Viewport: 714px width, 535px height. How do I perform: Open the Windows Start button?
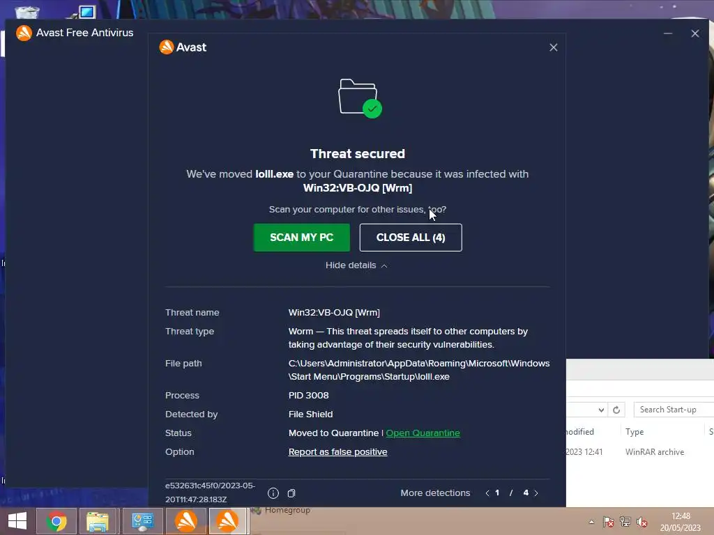[x=17, y=521]
